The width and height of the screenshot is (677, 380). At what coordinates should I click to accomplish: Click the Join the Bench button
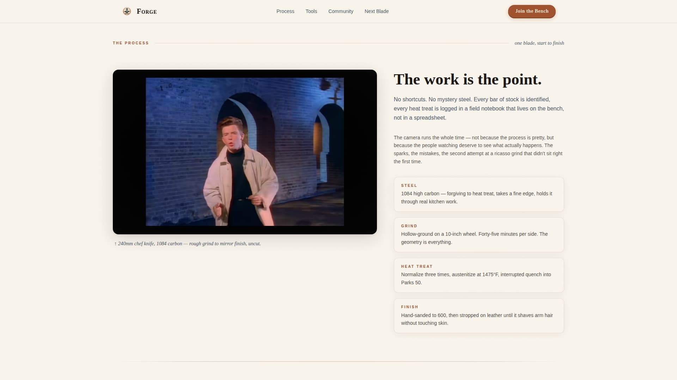pyautogui.click(x=532, y=11)
